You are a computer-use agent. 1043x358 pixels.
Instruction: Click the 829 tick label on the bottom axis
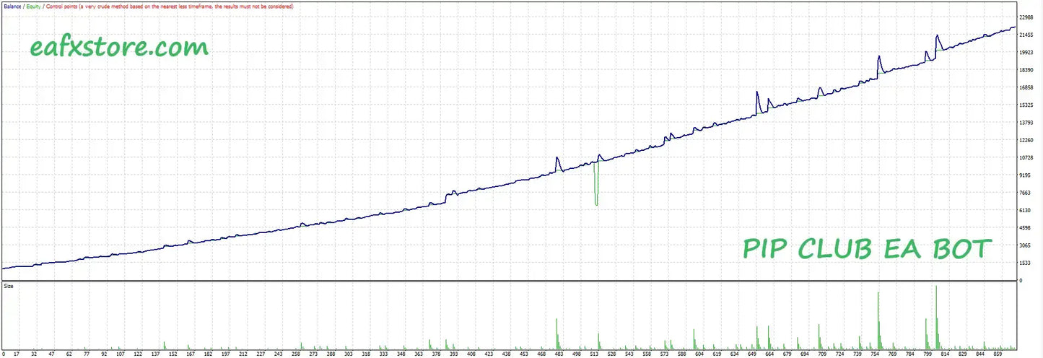[963, 354]
